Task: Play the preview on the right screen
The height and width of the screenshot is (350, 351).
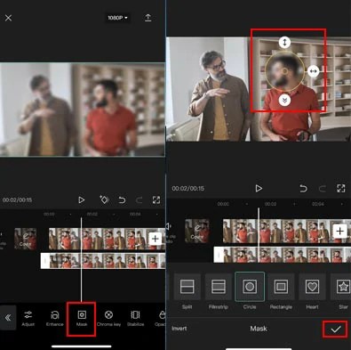Action: (259, 188)
